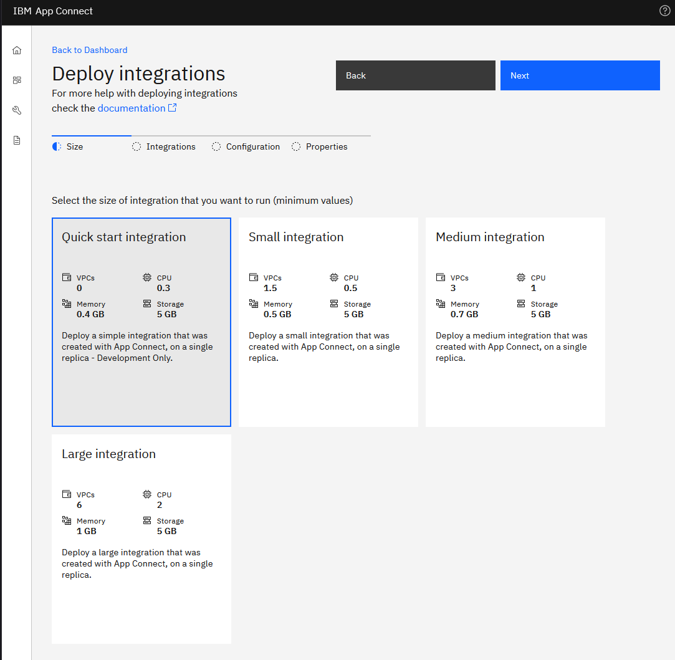Open the wrench tools icon in sidebar
This screenshot has height=660, width=675.
(17, 110)
